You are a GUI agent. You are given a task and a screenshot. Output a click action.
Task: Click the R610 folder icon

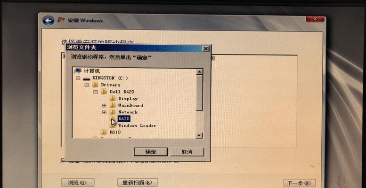point(104,132)
